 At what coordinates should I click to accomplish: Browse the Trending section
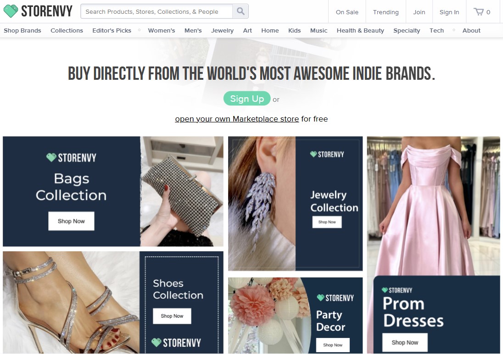point(386,12)
